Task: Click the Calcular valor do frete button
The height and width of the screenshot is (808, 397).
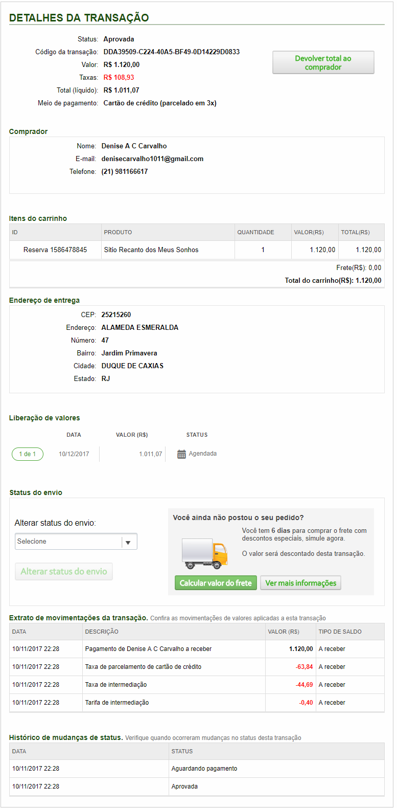Action: 216,583
